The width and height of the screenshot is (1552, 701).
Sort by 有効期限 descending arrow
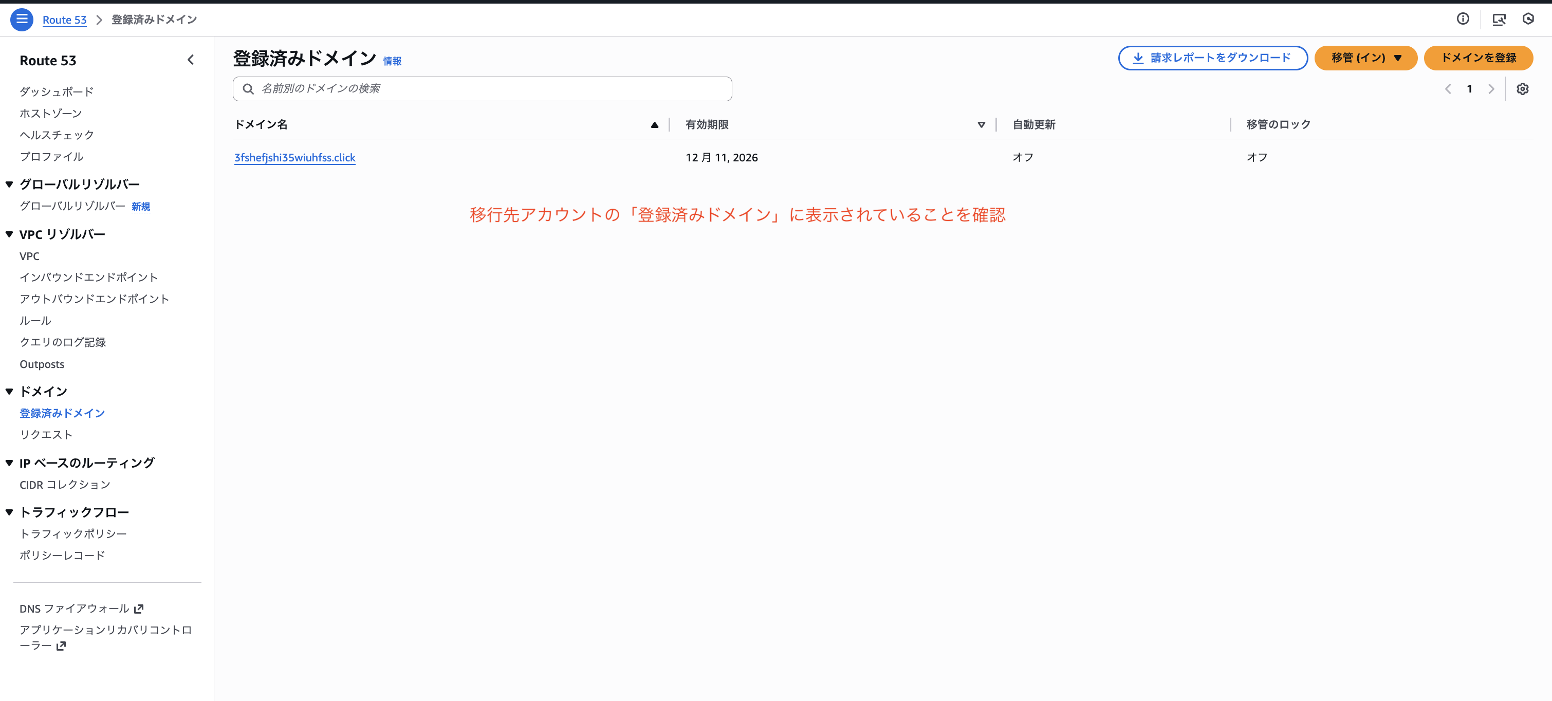pos(981,125)
